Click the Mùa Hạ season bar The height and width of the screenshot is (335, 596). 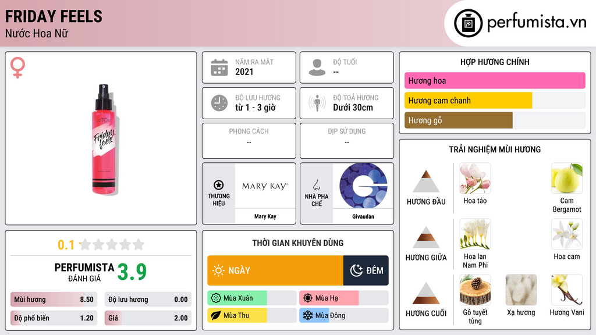pos(343,298)
